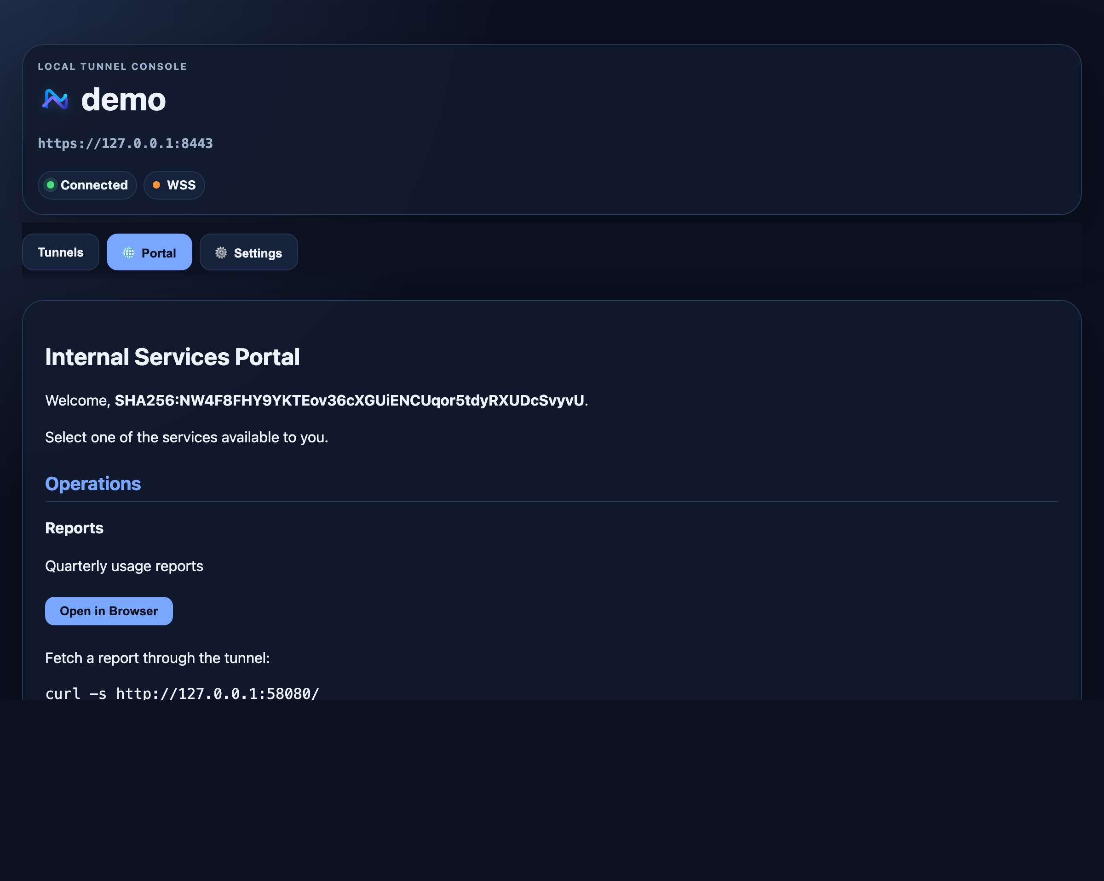Open the Settings tab label
1104x881 pixels.
point(258,253)
